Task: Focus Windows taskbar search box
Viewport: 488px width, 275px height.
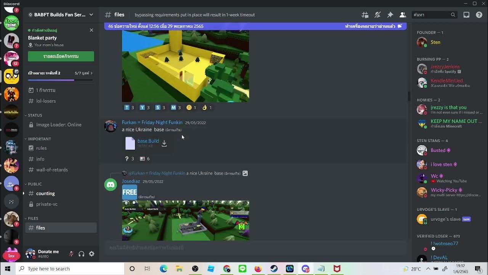Action: pos(70,269)
